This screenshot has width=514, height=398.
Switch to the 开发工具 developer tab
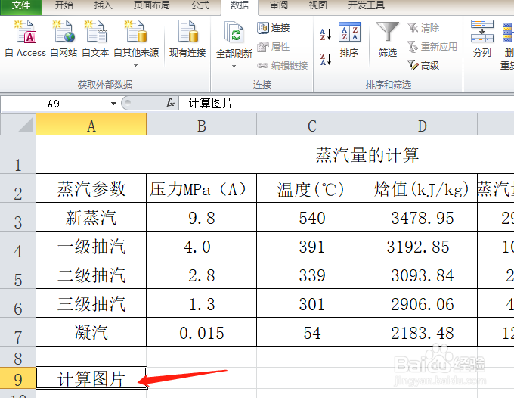tap(367, 5)
